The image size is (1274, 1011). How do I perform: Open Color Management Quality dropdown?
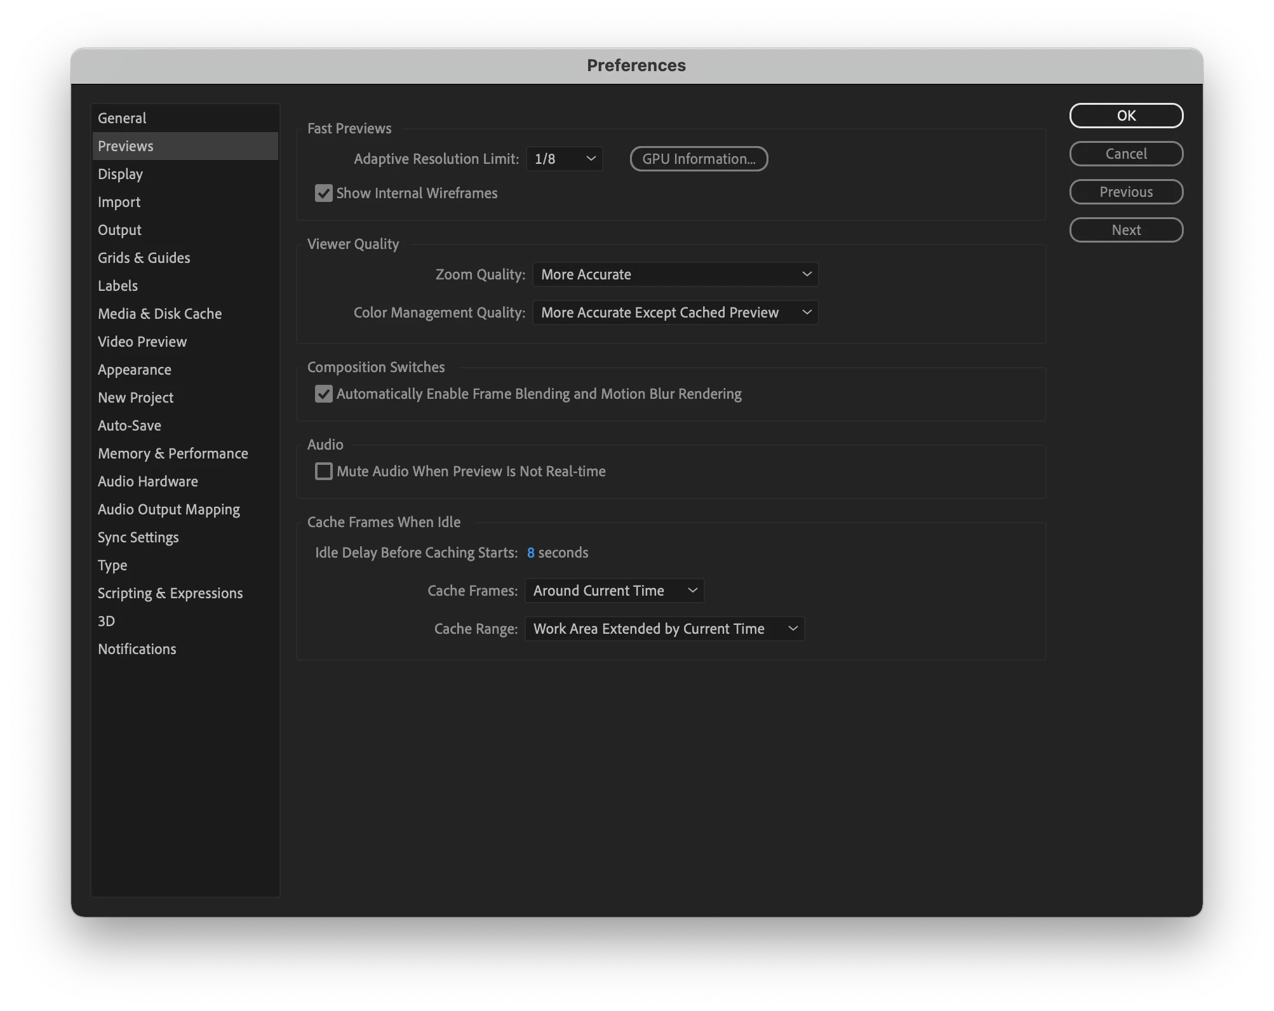675,312
